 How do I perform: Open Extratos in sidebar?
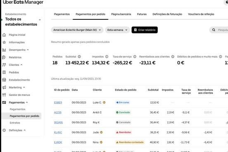pyautogui.click(x=15, y=123)
